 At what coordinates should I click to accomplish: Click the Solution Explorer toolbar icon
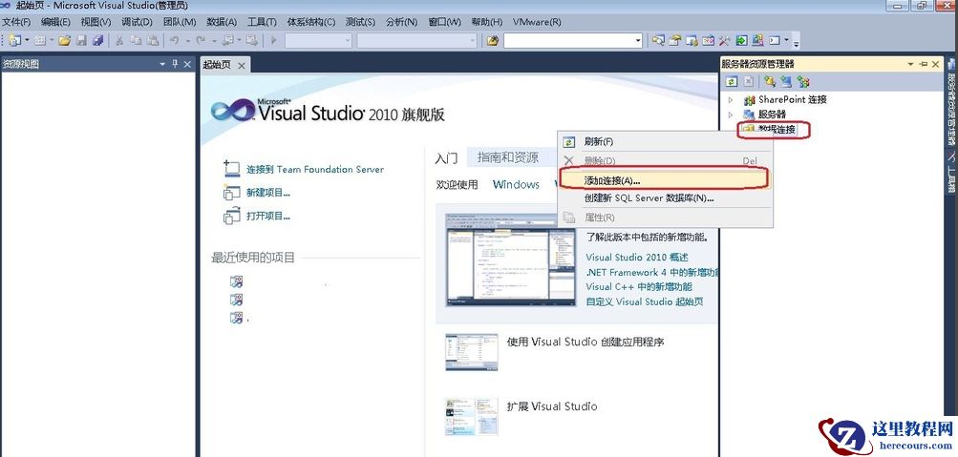point(659,40)
